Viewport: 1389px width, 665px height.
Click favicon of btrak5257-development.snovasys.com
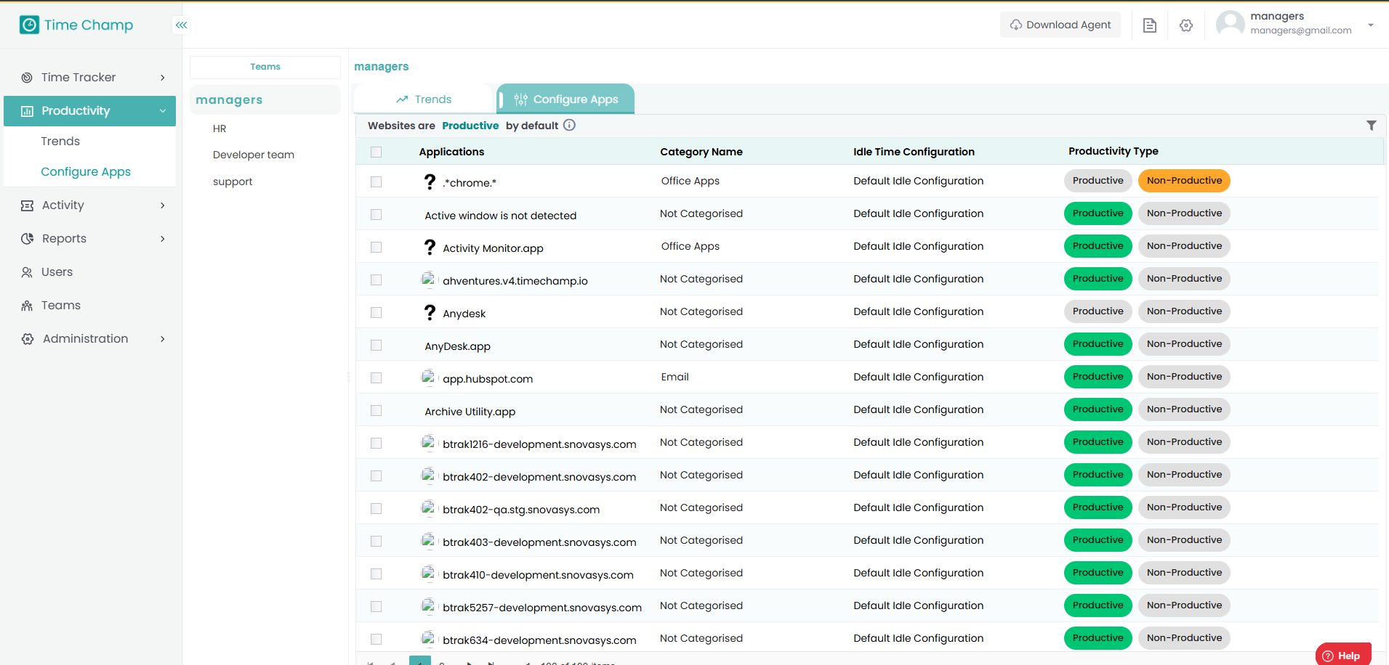tap(429, 605)
